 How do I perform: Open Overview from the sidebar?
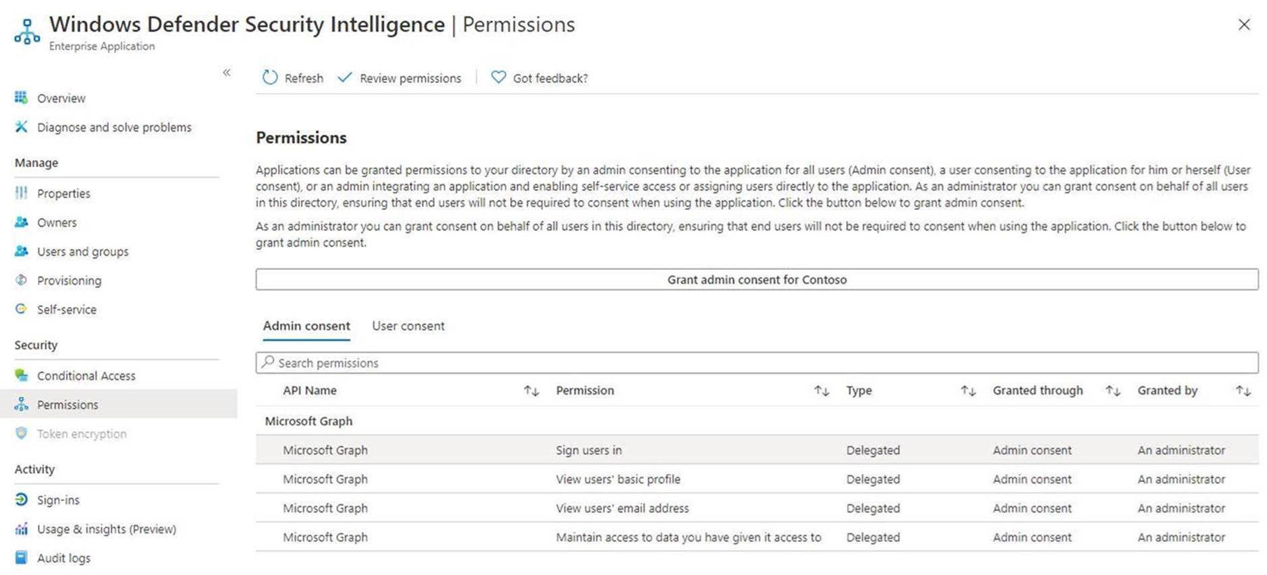(x=61, y=98)
